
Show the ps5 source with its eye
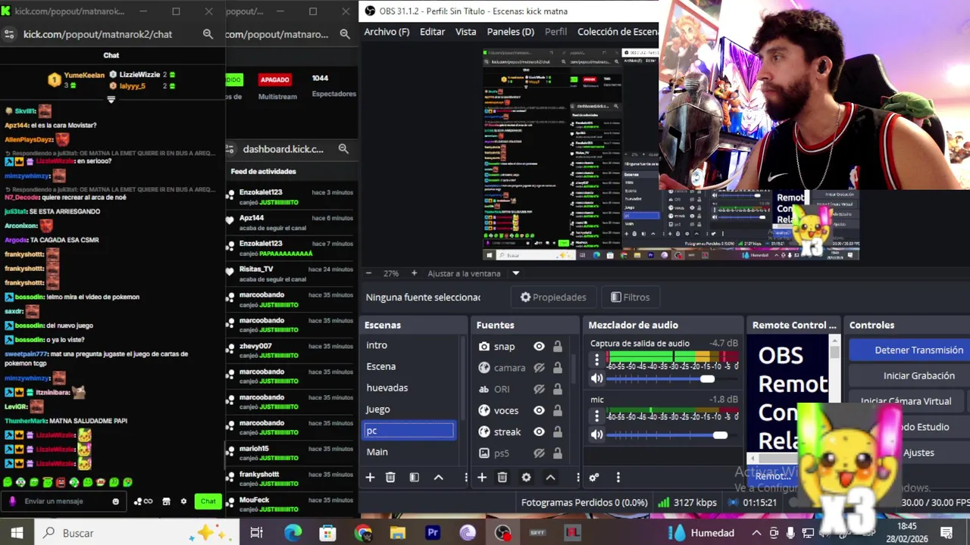point(539,453)
